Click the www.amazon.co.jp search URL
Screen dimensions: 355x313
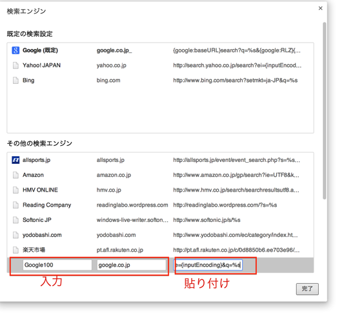[236, 175]
